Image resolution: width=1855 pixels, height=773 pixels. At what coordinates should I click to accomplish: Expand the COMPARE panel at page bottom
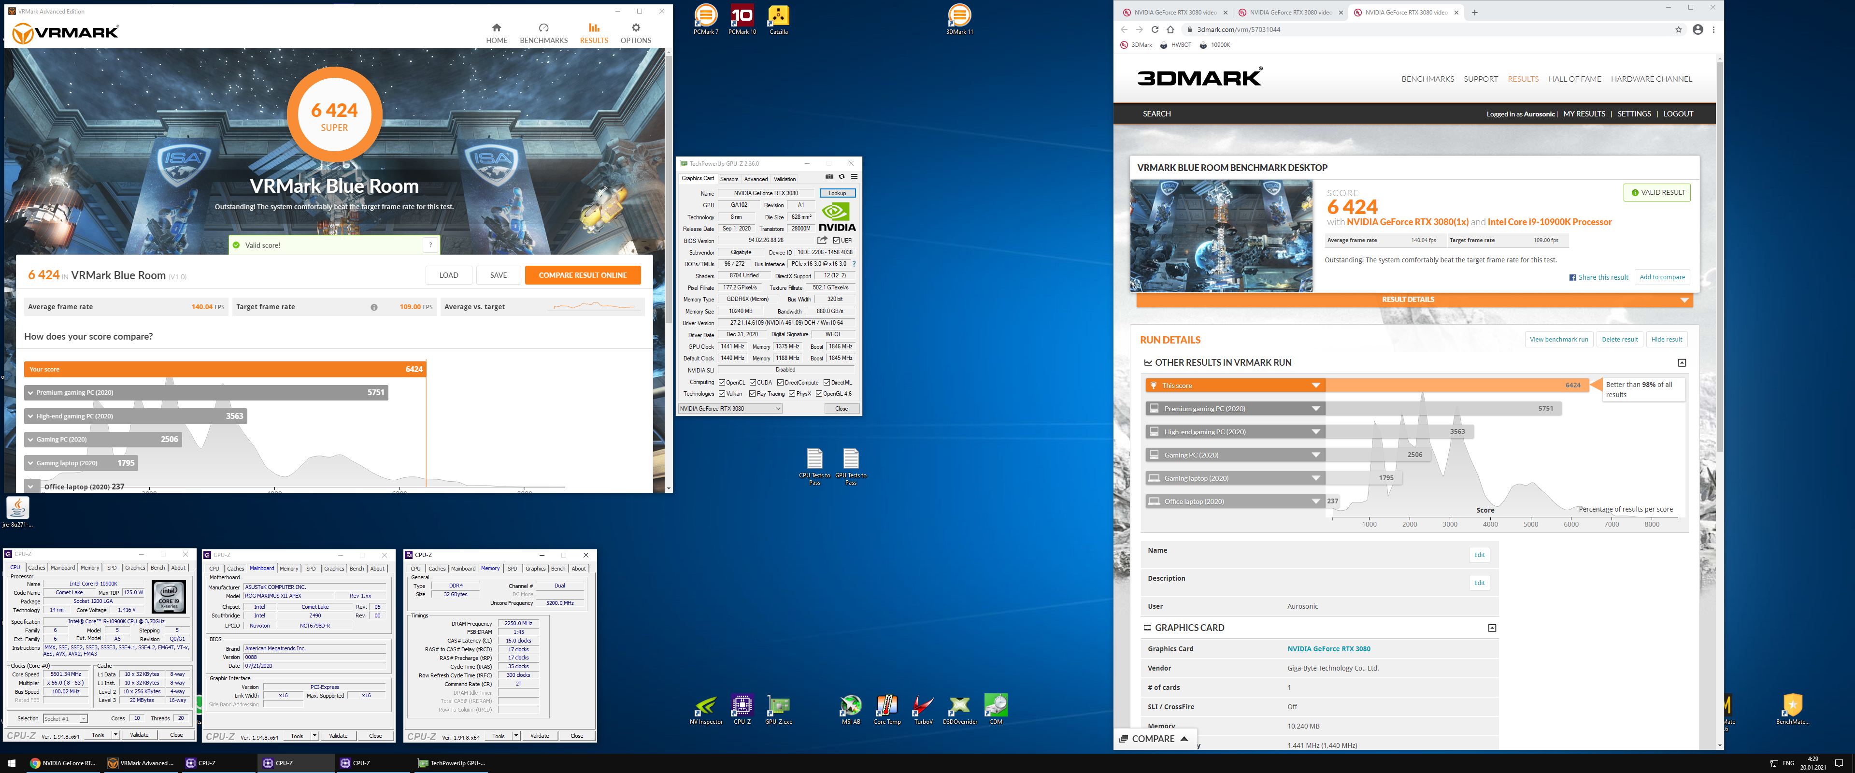[x=1155, y=738]
